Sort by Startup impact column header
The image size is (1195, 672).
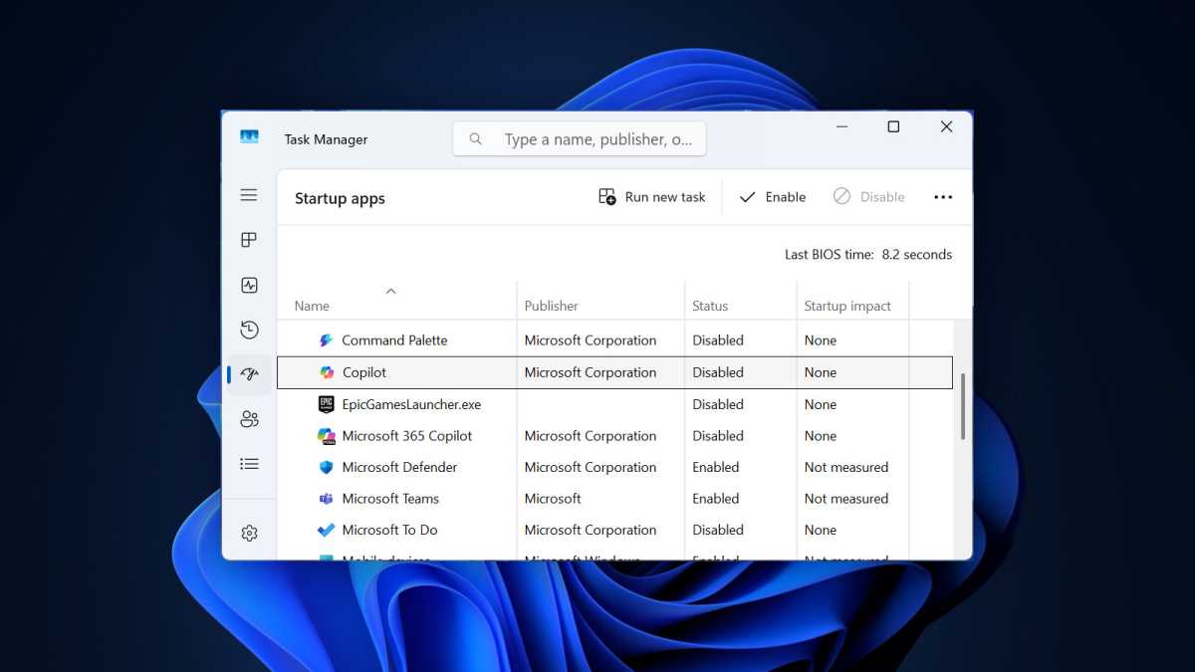pos(846,306)
